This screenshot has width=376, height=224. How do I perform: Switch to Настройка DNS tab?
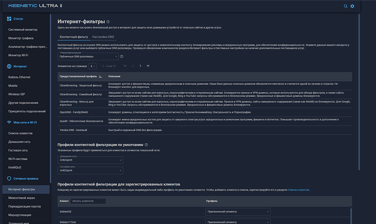(x=103, y=37)
